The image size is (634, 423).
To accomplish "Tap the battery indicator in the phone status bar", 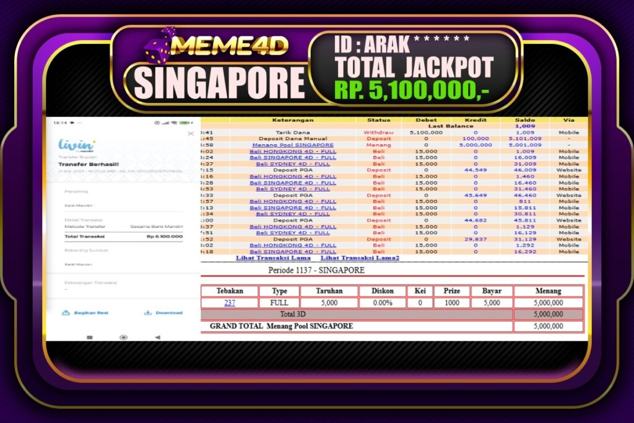I will tap(185, 123).
